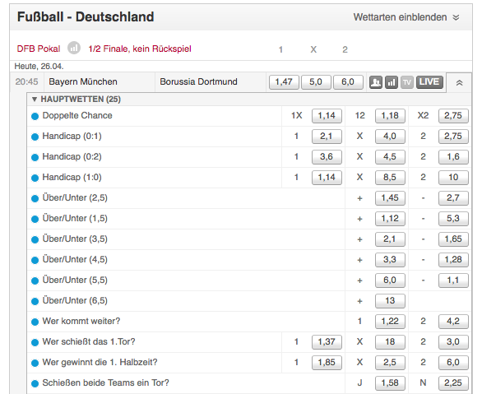
Task: Click the Fußball - Deutschland heading
Action: (86, 17)
